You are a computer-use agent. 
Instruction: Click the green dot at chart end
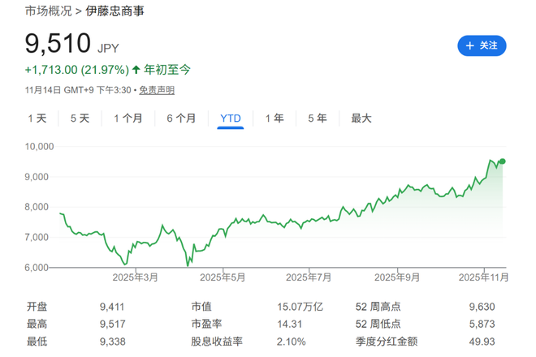point(503,161)
